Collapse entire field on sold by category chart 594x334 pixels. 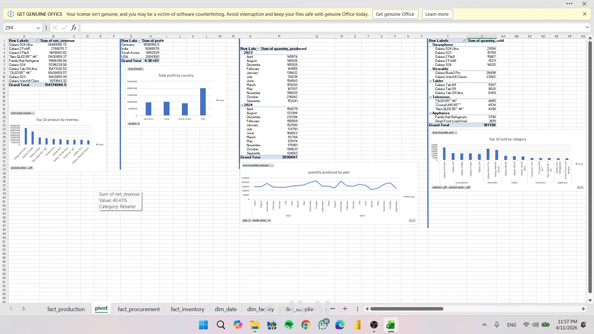click(x=582, y=187)
